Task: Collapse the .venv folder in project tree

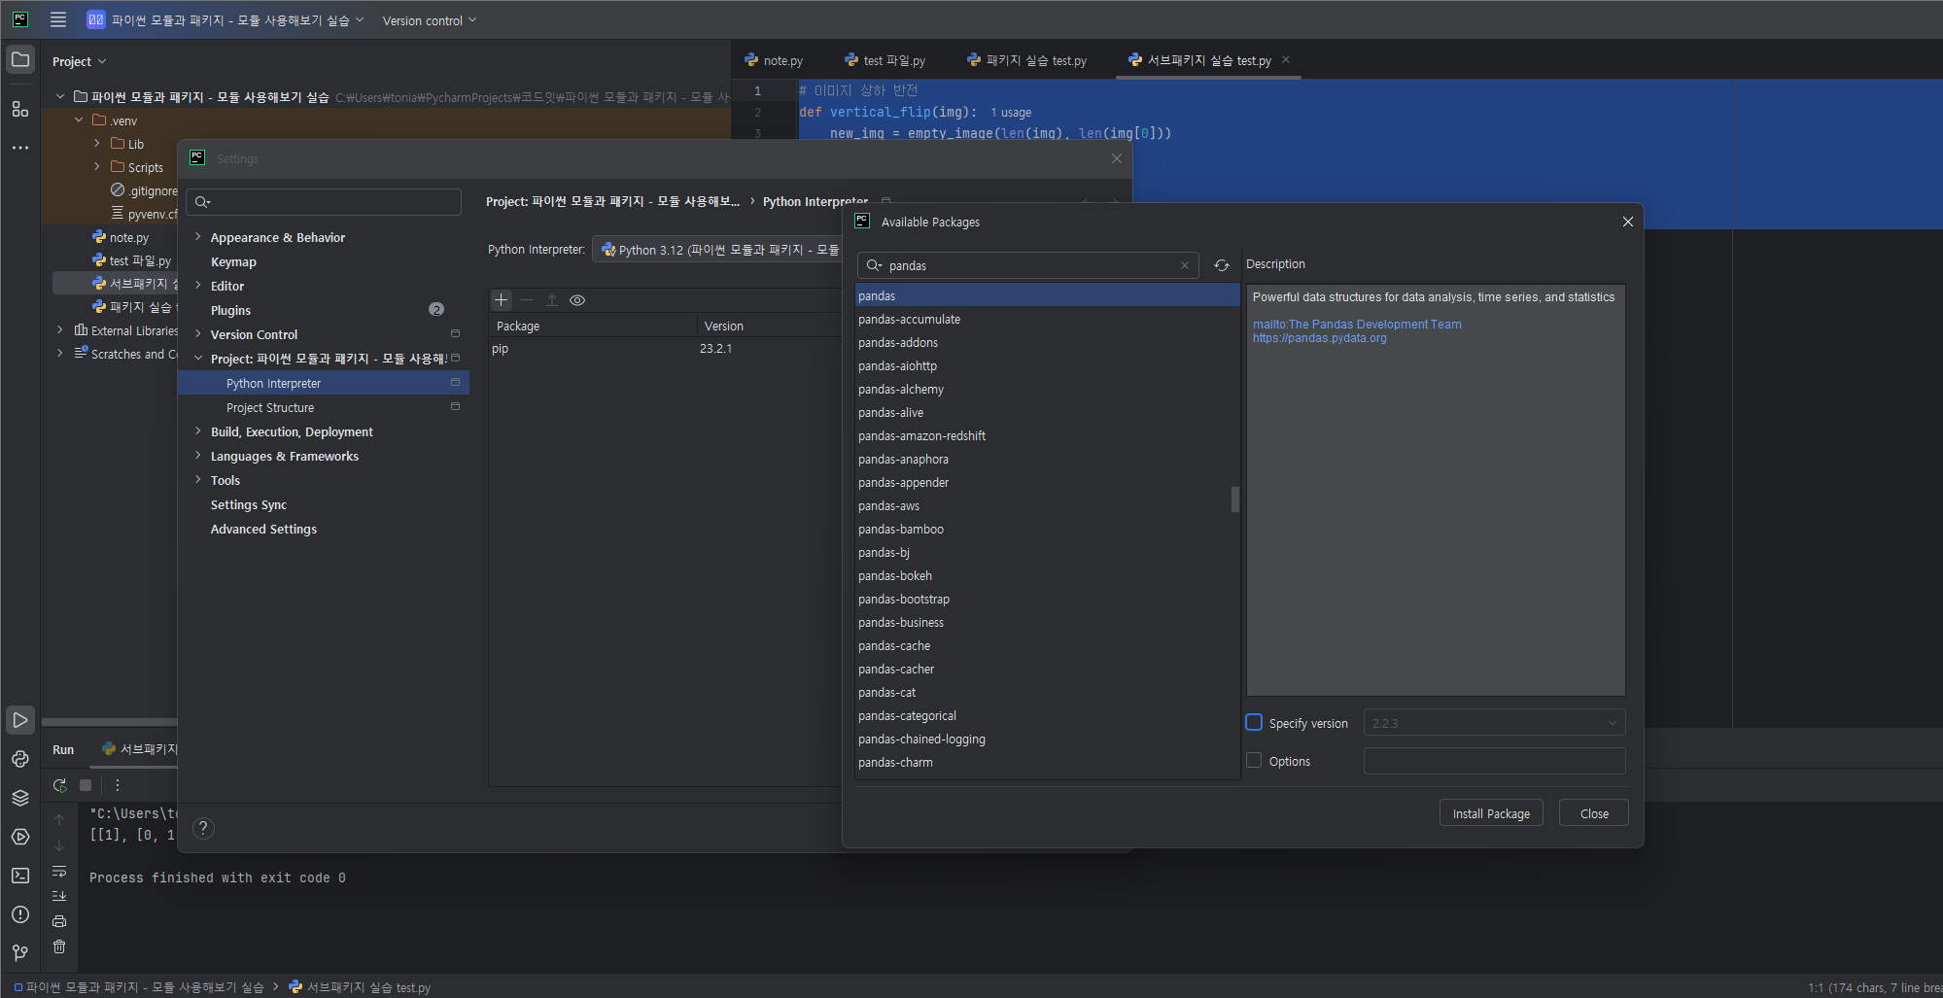Action: (x=79, y=120)
